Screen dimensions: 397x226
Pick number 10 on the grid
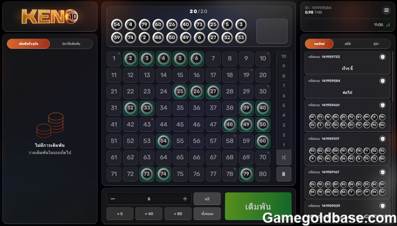click(263, 59)
